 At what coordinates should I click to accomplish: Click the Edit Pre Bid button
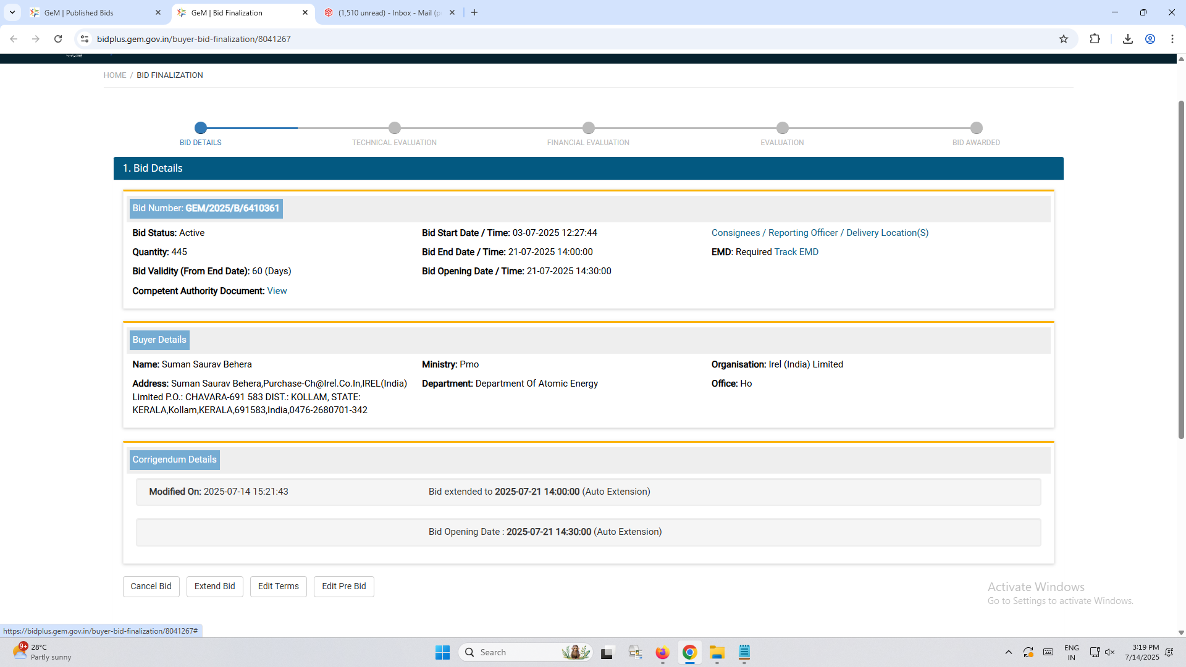[x=344, y=587]
